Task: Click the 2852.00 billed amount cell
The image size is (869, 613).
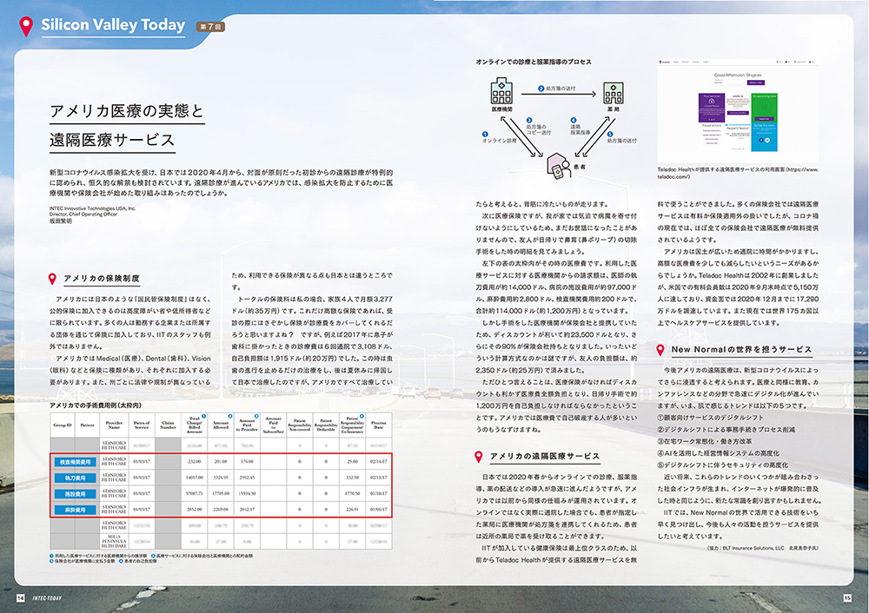Action: click(195, 510)
